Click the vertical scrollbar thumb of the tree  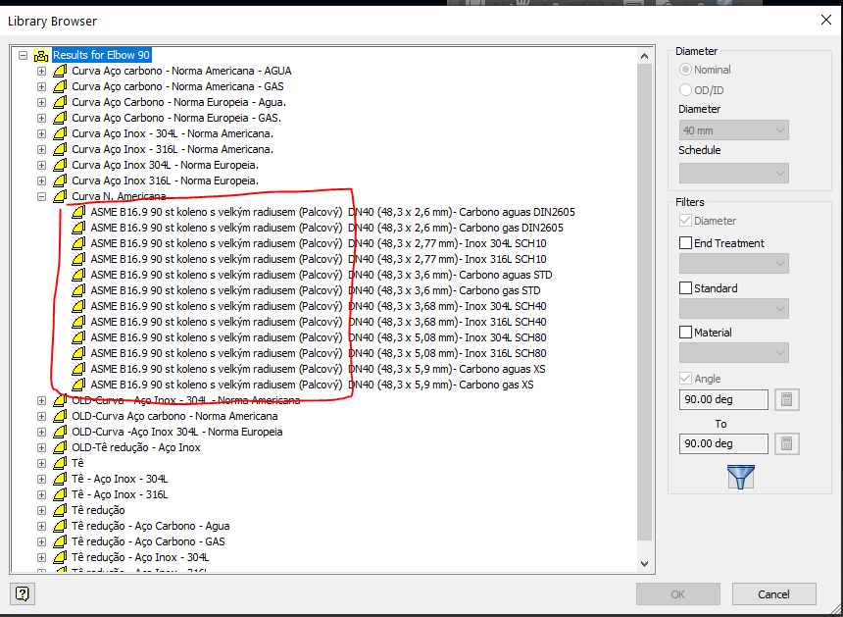(x=645, y=302)
